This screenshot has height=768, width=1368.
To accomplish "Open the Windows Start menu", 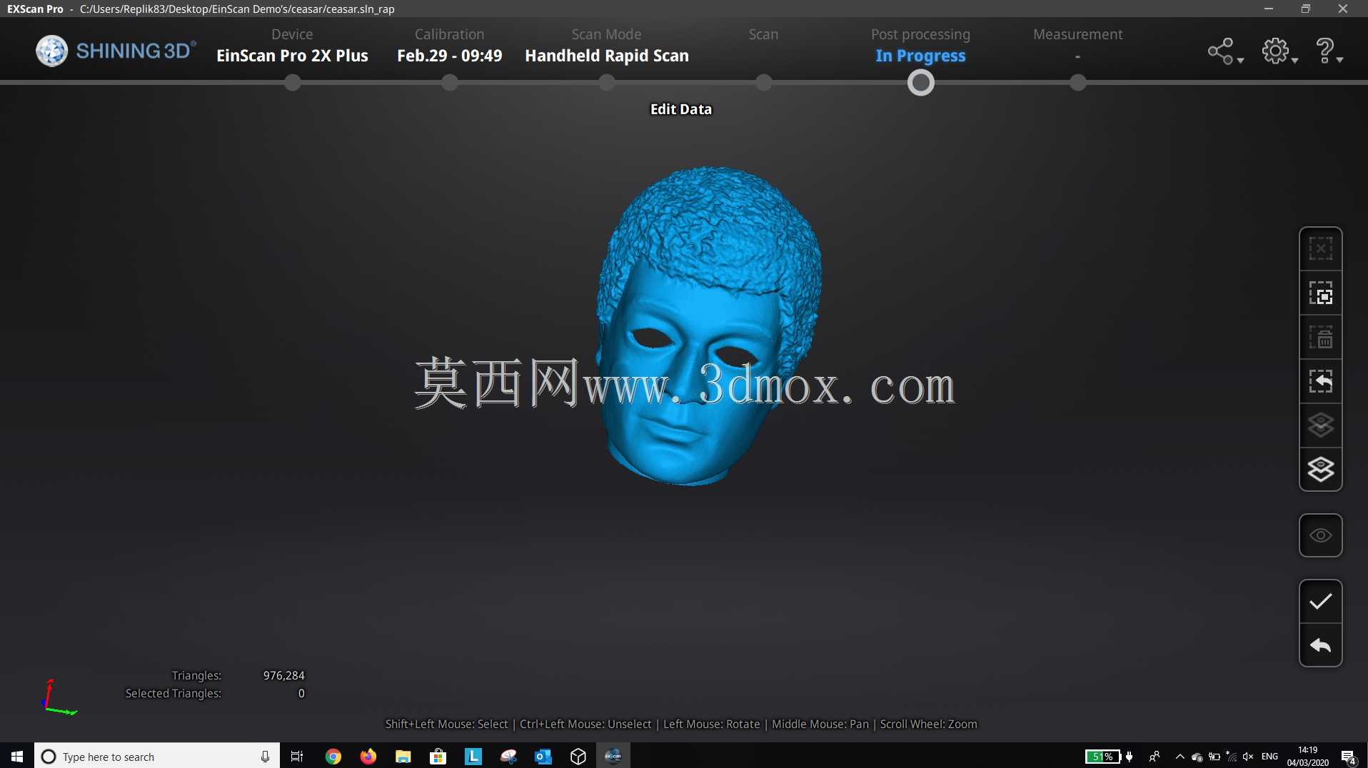I will point(17,756).
